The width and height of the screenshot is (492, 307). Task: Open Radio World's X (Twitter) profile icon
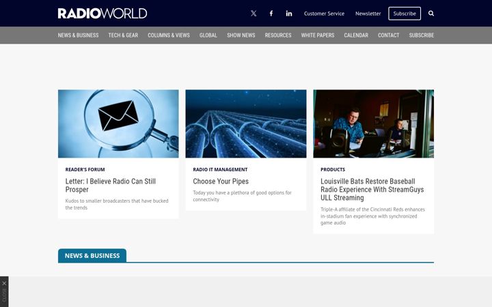point(254,14)
